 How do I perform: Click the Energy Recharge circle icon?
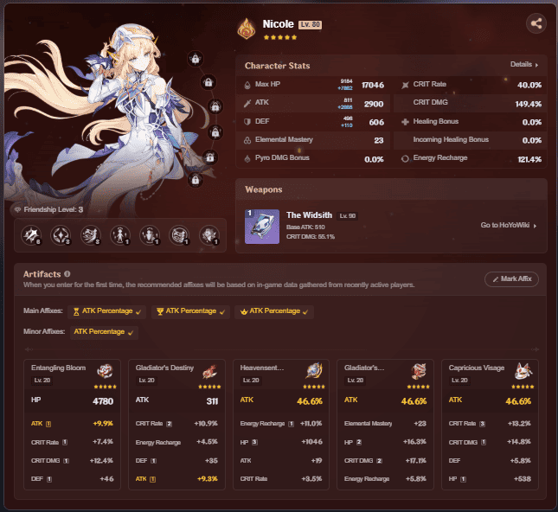[x=405, y=158]
